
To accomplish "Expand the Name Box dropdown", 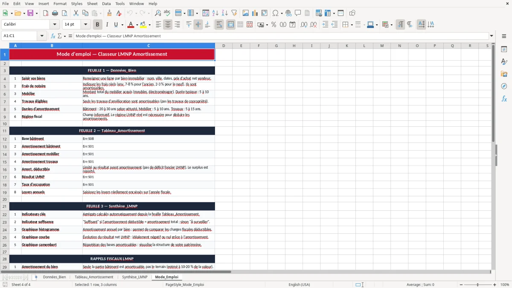I will [x=42, y=36].
